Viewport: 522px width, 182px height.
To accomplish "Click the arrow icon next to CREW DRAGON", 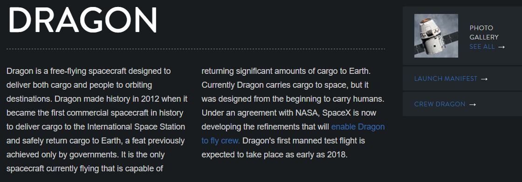I will (473, 104).
